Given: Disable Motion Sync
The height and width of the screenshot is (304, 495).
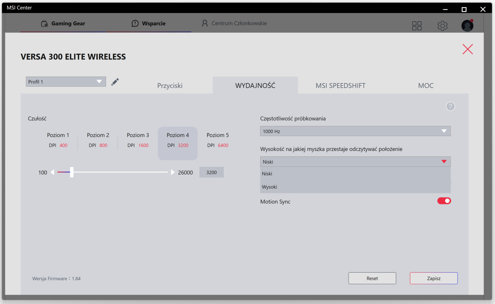Looking at the screenshot, I should tap(444, 201).
